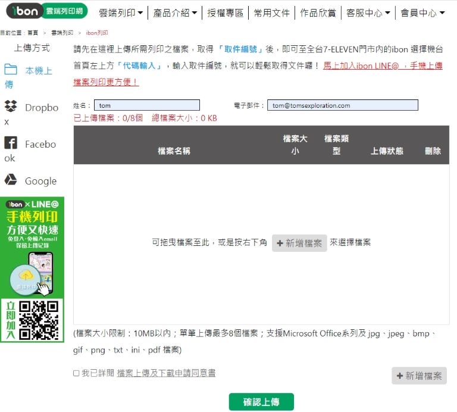The image size is (457, 412).
Task: Click the 刪除 column header
Action: tap(433, 151)
